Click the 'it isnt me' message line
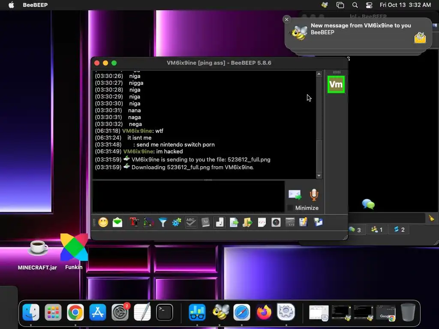 coord(123,138)
